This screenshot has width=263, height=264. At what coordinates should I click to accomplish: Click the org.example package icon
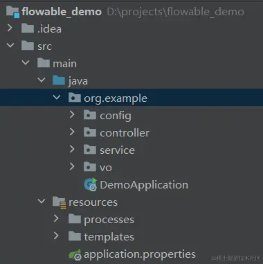tap(75, 98)
